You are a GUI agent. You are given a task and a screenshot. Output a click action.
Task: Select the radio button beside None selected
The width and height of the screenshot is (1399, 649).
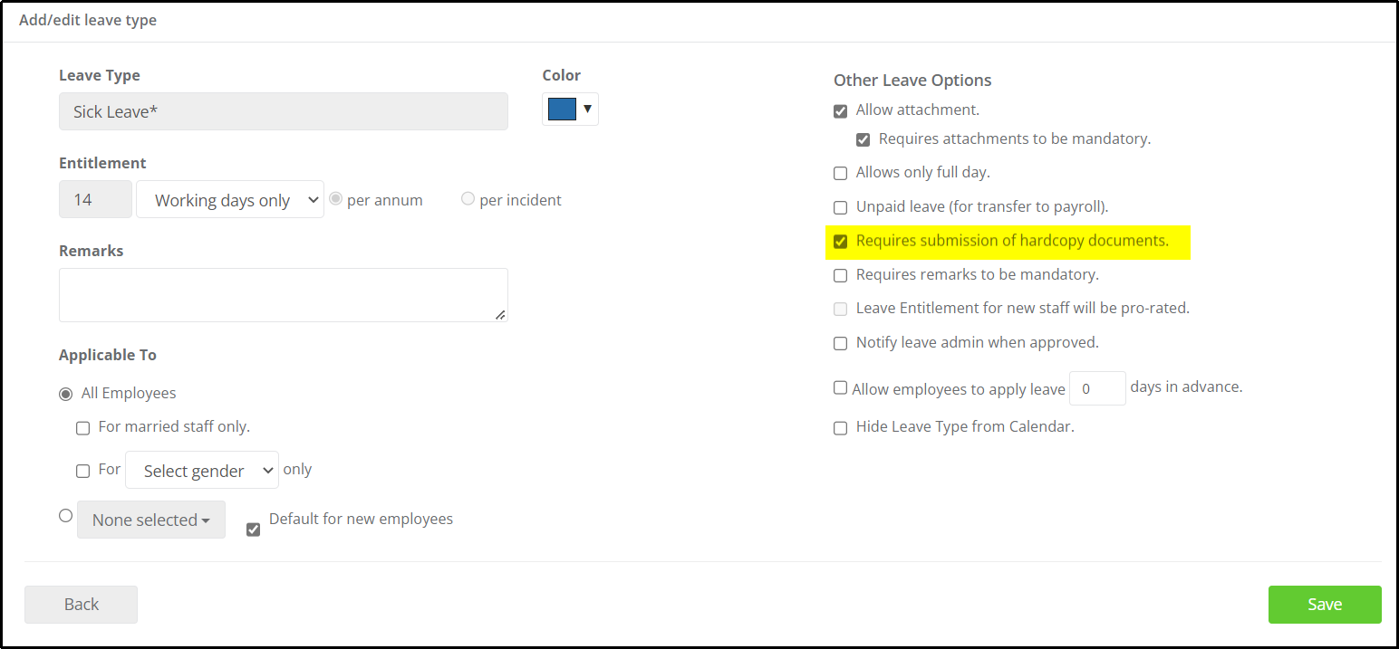click(65, 515)
